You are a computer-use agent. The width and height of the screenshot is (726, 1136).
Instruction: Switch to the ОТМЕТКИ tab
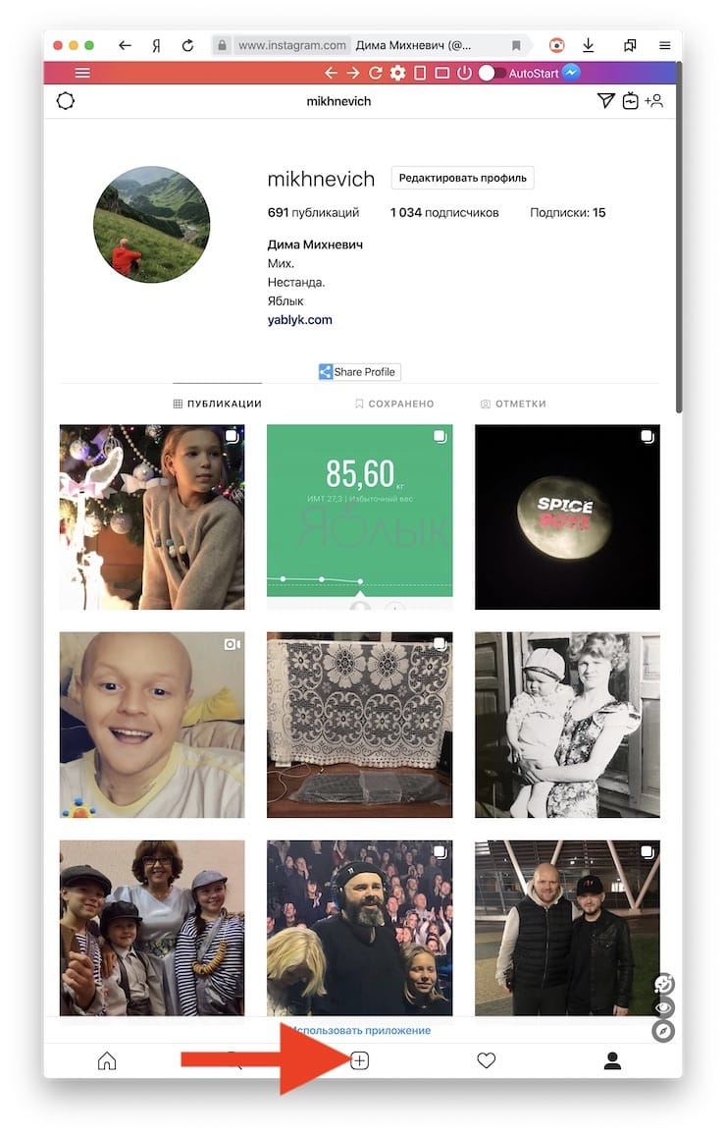pyautogui.click(x=513, y=404)
